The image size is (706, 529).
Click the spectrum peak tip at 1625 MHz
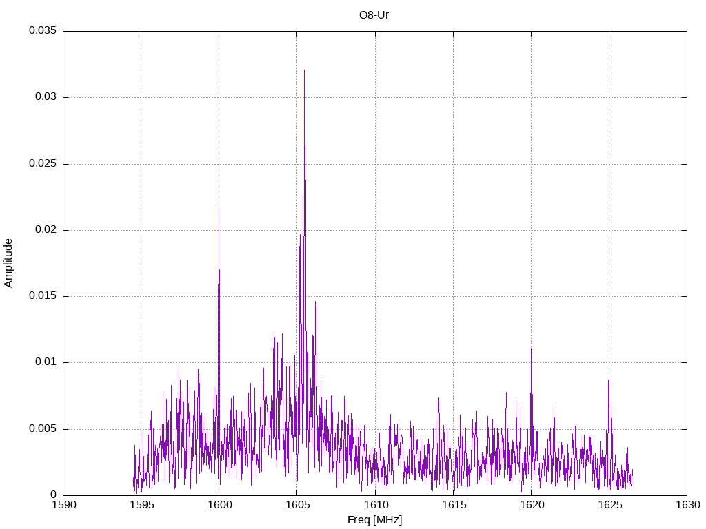608,382
